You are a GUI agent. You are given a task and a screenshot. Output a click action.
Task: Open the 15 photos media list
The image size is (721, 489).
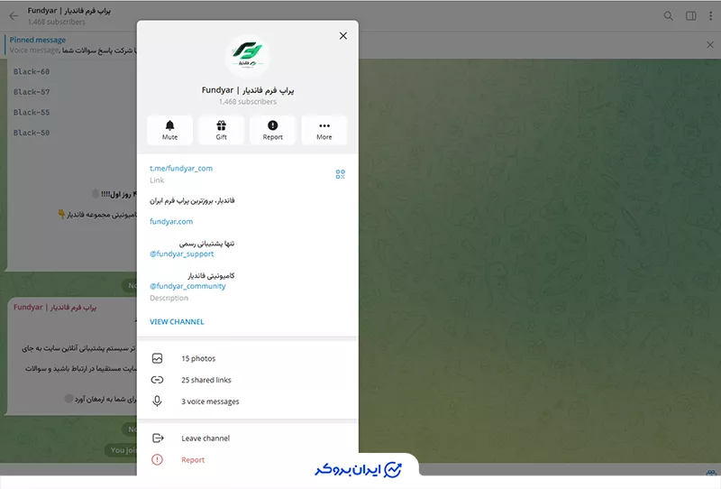click(x=247, y=358)
